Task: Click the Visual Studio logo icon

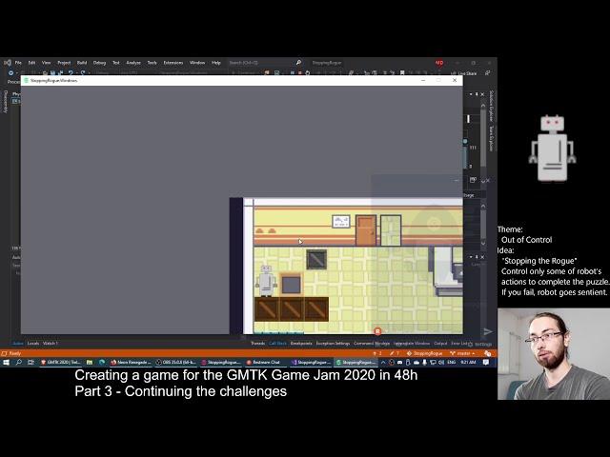Action: [7, 63]
